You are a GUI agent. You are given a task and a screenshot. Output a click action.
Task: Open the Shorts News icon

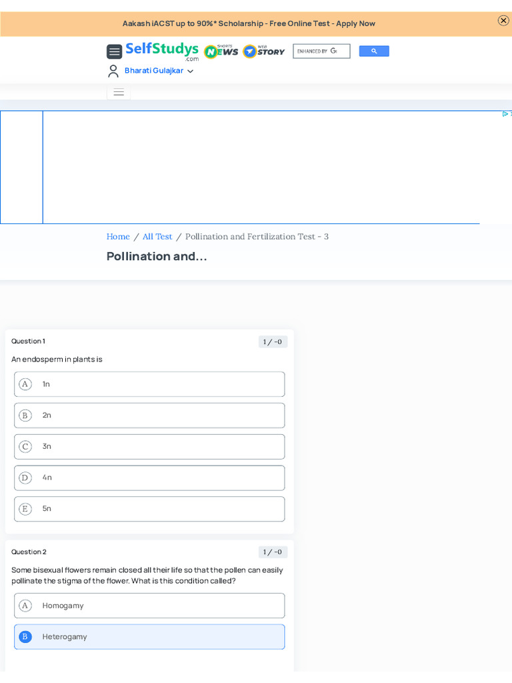[x=221, y=51]
